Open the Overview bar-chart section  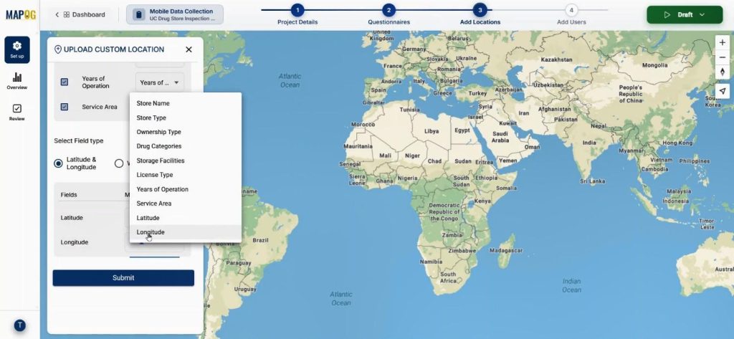pos(17,81)
